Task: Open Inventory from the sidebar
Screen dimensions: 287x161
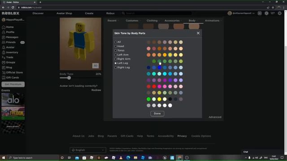Action: pyautogui.click(x=10, y=52)
